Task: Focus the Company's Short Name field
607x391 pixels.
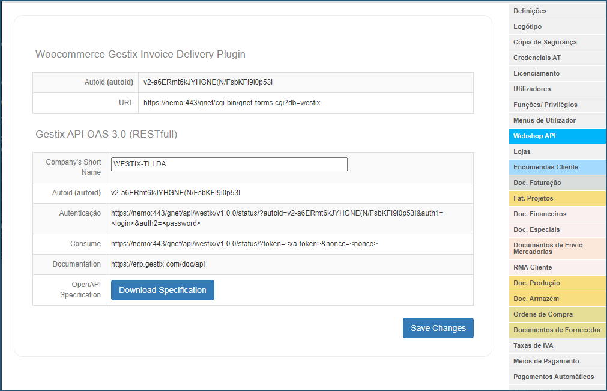Action: [229, 164]
